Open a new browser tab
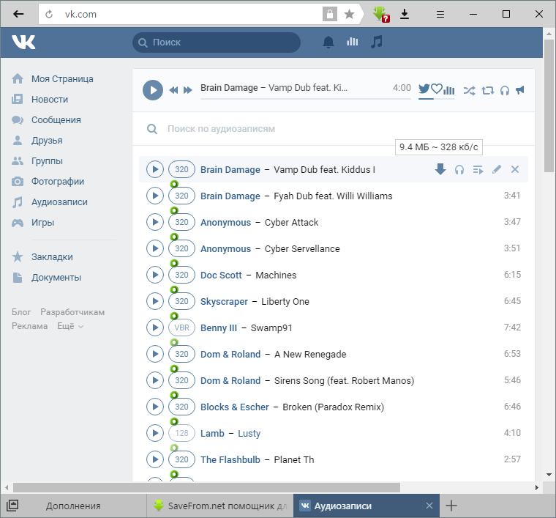The width and height of the screenshot is (556, 518). point(451,506)
